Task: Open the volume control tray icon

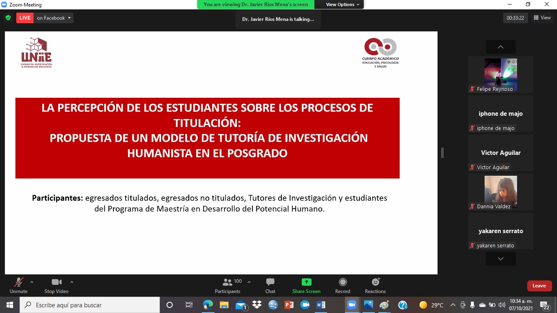Action: tap(502, 305)
